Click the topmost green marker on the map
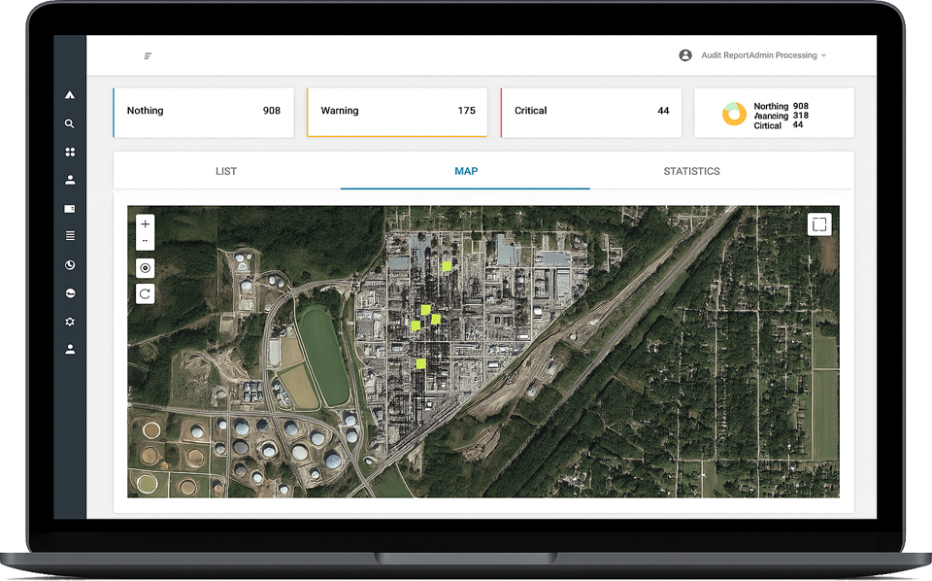 pos(447,265)
